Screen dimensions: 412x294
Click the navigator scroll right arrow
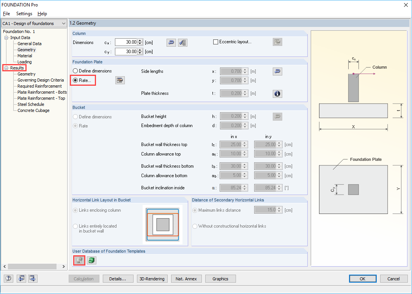[64, 266]
